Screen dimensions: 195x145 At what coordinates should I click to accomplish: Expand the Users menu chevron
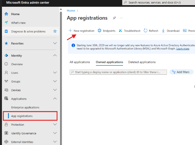[x=55, y=73]
